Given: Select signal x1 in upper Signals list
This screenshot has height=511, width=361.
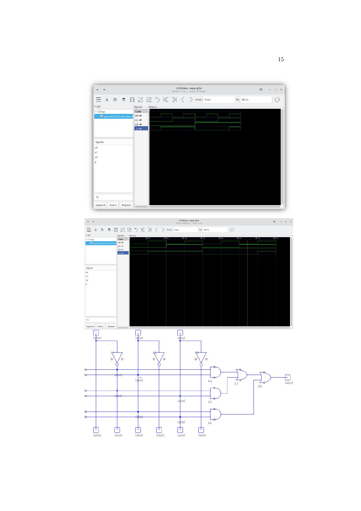Looking at the screenshot, I should 96,152.
